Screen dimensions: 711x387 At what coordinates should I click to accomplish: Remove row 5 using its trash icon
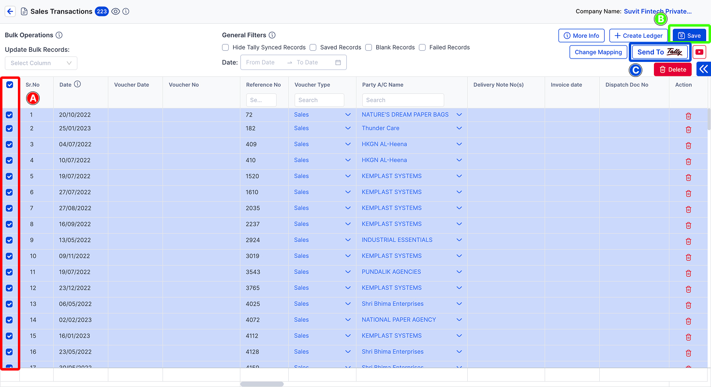(688, 178)
